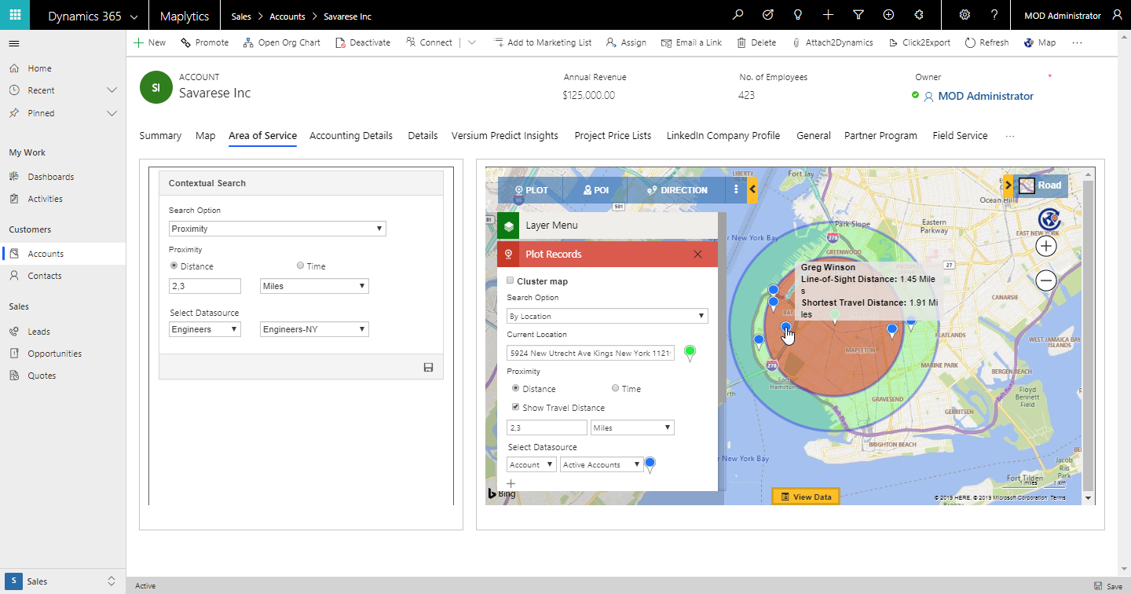Open the advanced find funnel icon
The image size is (1131, 594).
pos(858,15)
